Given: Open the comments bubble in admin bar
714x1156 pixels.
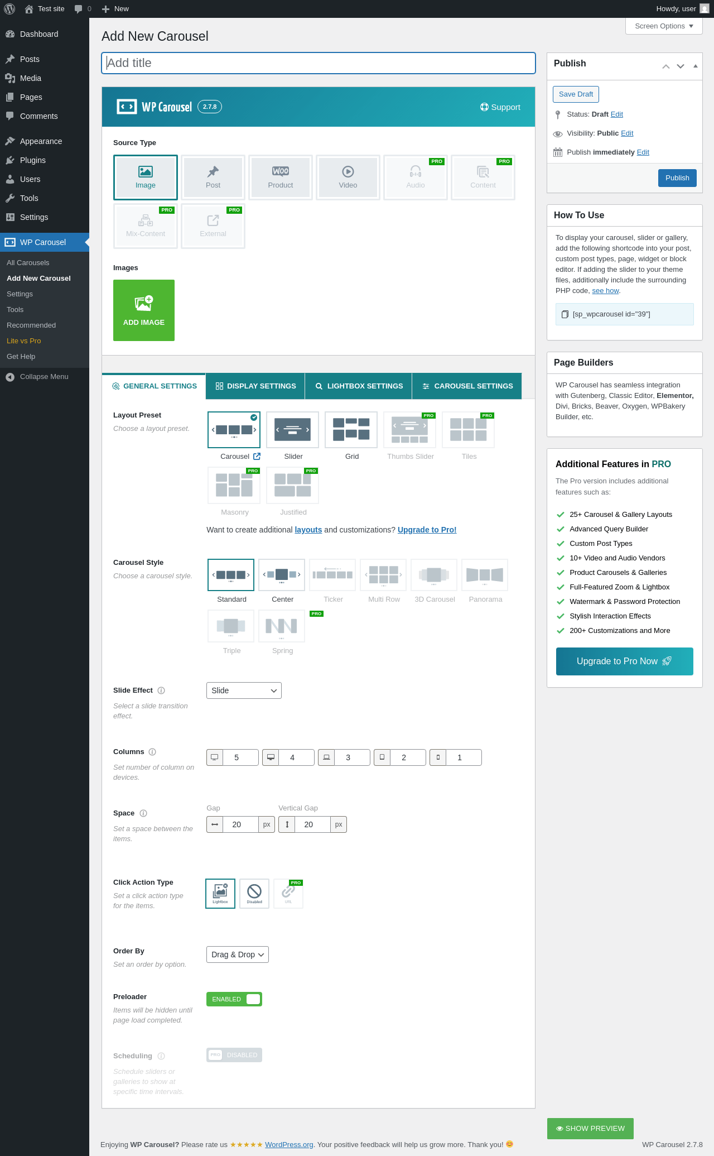Looking at the screenshot, I should click(x=78, y=9).
